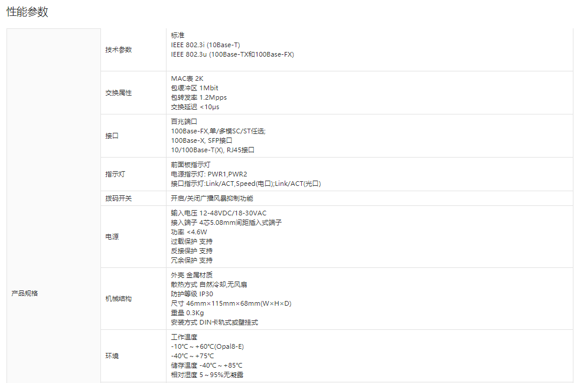
Task: Select the 储存温度 -40℃～+85℃ line
Action: 206,365
